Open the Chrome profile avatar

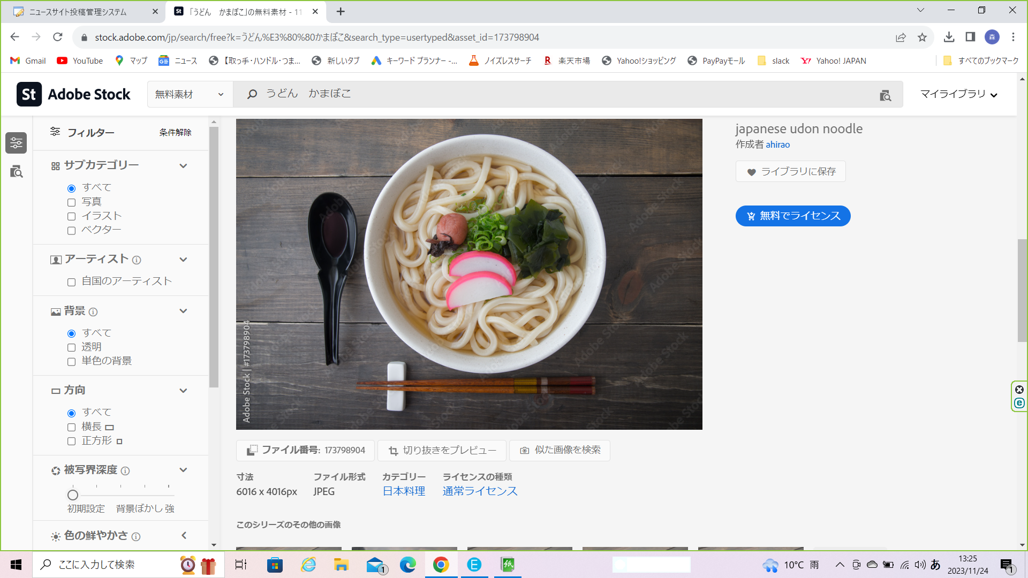pos(992,37)
